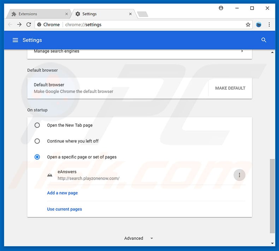This screenshot has width=279, height=251.
Task: Open the hamburger main menu in Settings
Action: coord(15,40)
